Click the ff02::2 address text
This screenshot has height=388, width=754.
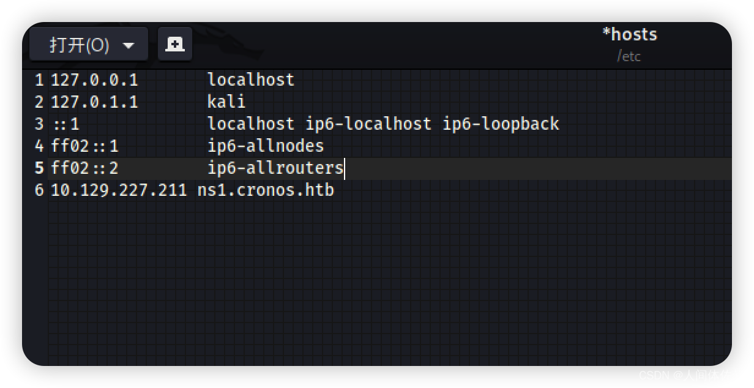pos(85,168)
